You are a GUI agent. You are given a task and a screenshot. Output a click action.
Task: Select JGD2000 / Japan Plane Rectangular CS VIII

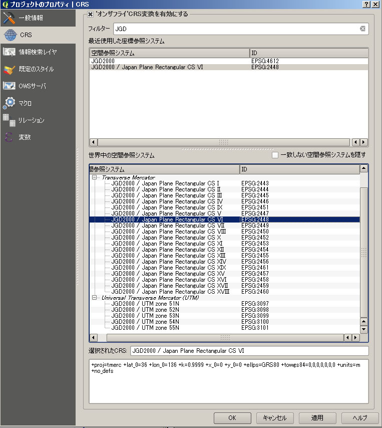[169, 232]
